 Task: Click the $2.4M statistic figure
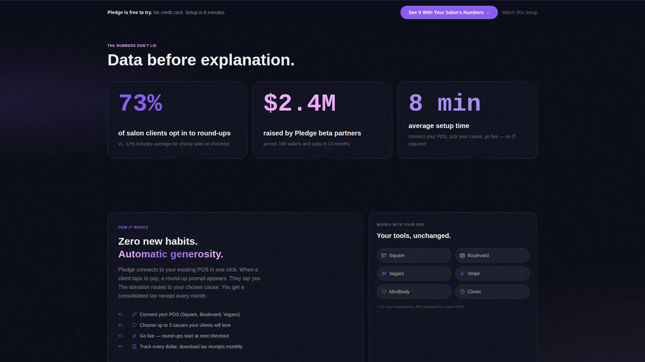click(x=300, y=103)
